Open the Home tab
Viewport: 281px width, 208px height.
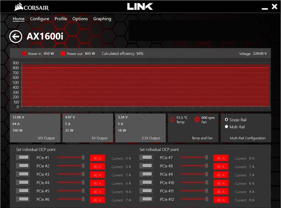19,19
